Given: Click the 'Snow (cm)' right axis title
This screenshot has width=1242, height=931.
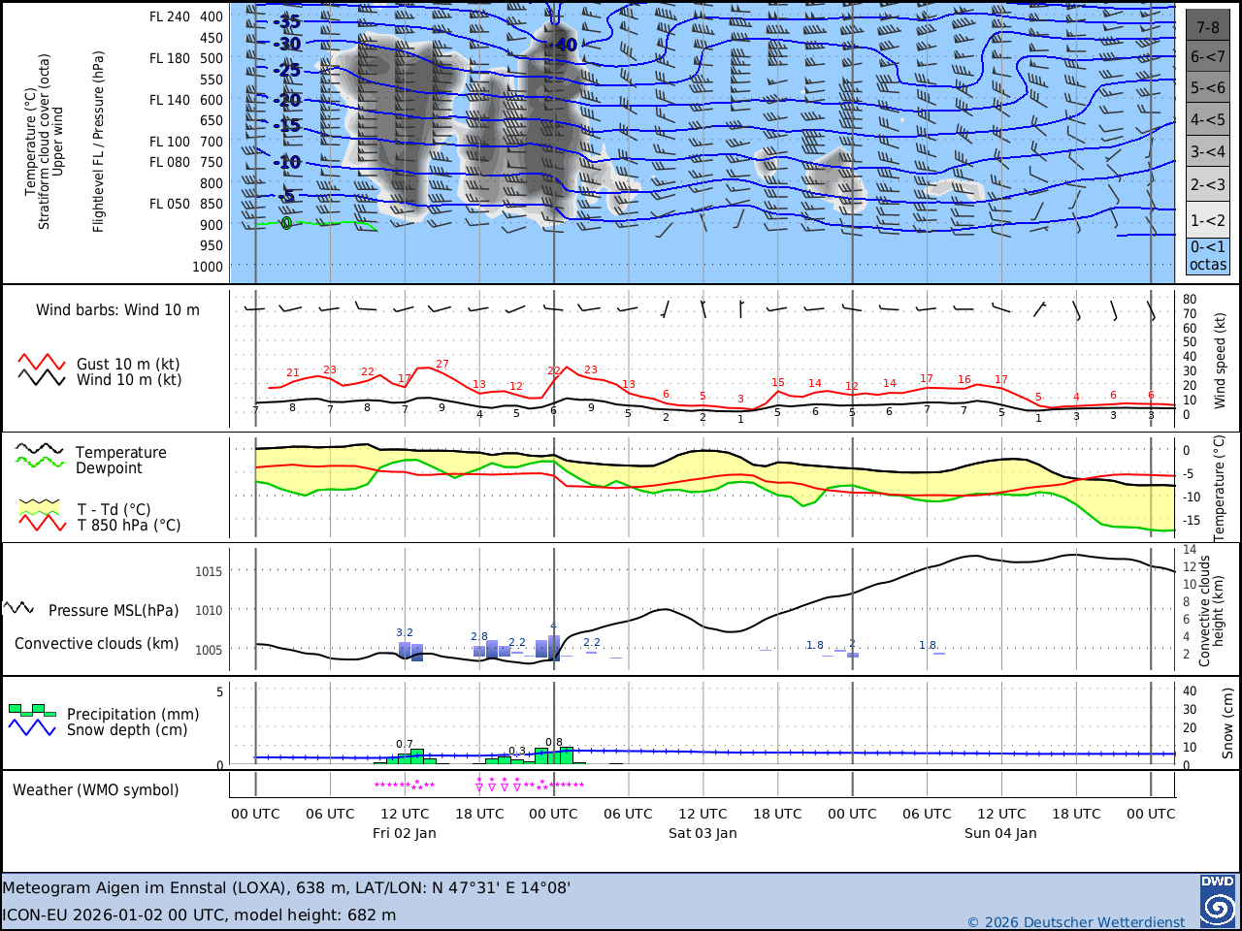Looking at the screenshot, I should click(1227, 723).
